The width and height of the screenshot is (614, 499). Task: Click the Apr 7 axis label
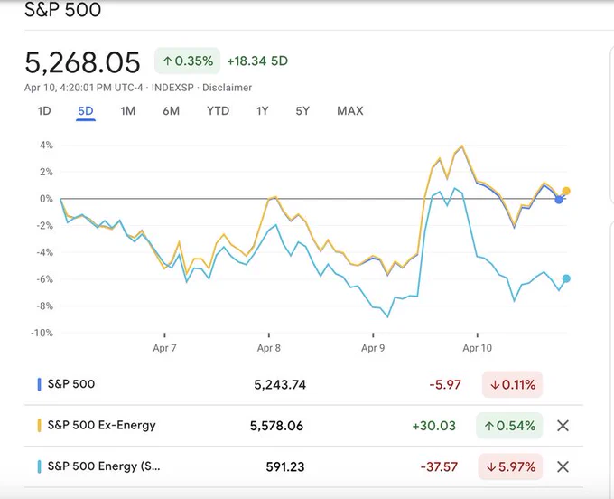coord(164,348)
